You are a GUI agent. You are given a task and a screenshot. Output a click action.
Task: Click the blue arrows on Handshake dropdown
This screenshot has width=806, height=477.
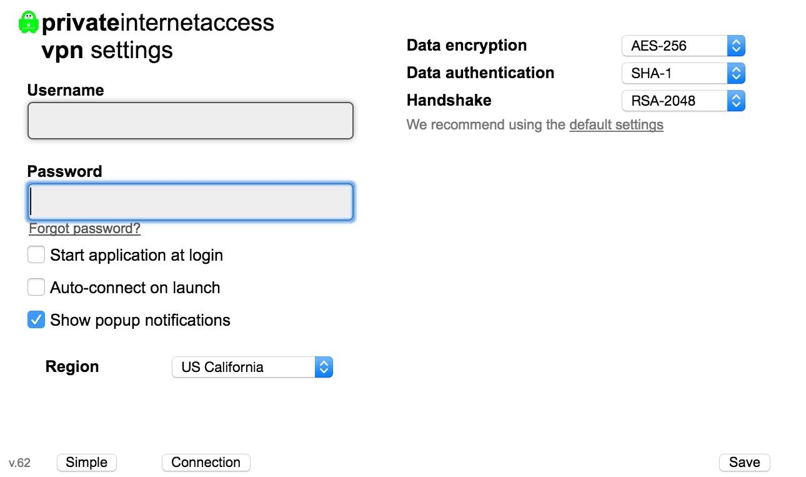coord(736,101)
